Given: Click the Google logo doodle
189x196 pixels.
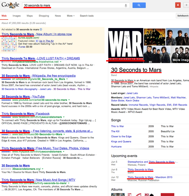Looking at the screenshot, I should coord(10,5).
